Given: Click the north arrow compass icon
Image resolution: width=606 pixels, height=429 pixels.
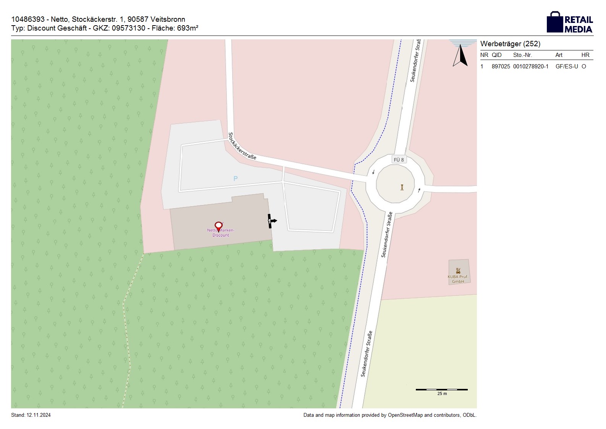Looking at the screenshot, I should click(x=461, y=56).
